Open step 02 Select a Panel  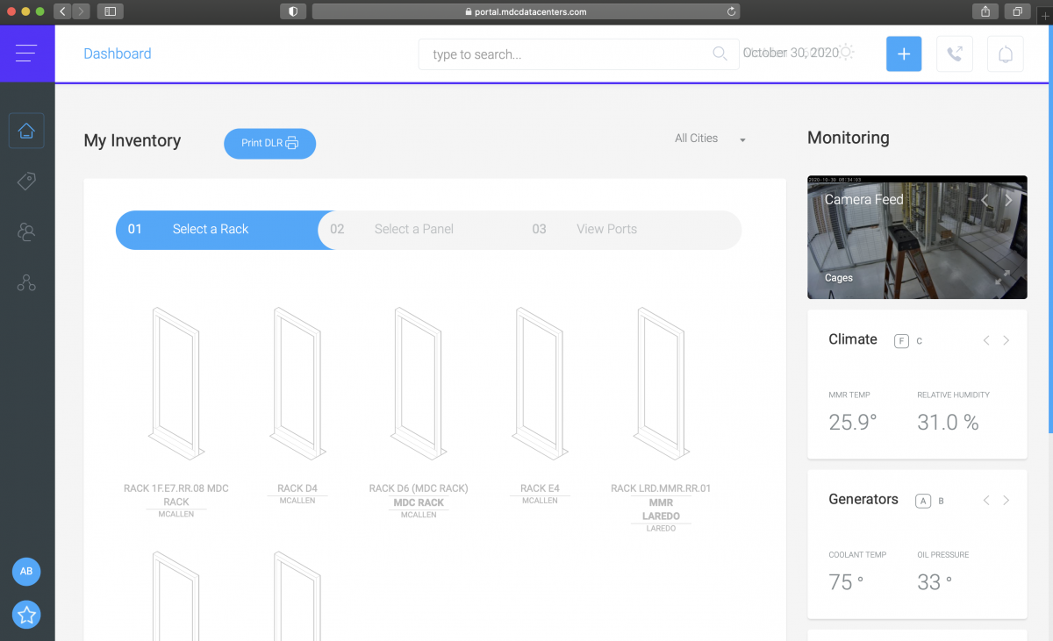click(414, 229)
